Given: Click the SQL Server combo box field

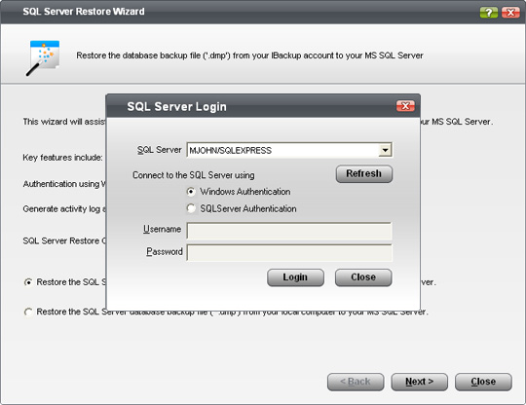Looking at the screenshot, I should [289, 150].
